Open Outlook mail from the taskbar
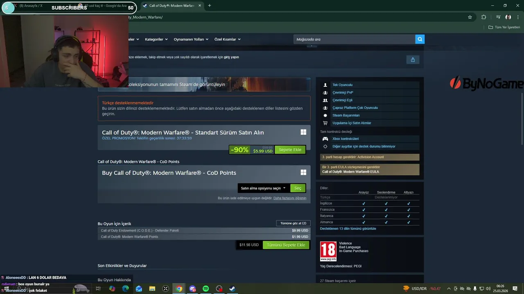The height and width of the screenshot is (294, 524). click(x=139, y=289)
